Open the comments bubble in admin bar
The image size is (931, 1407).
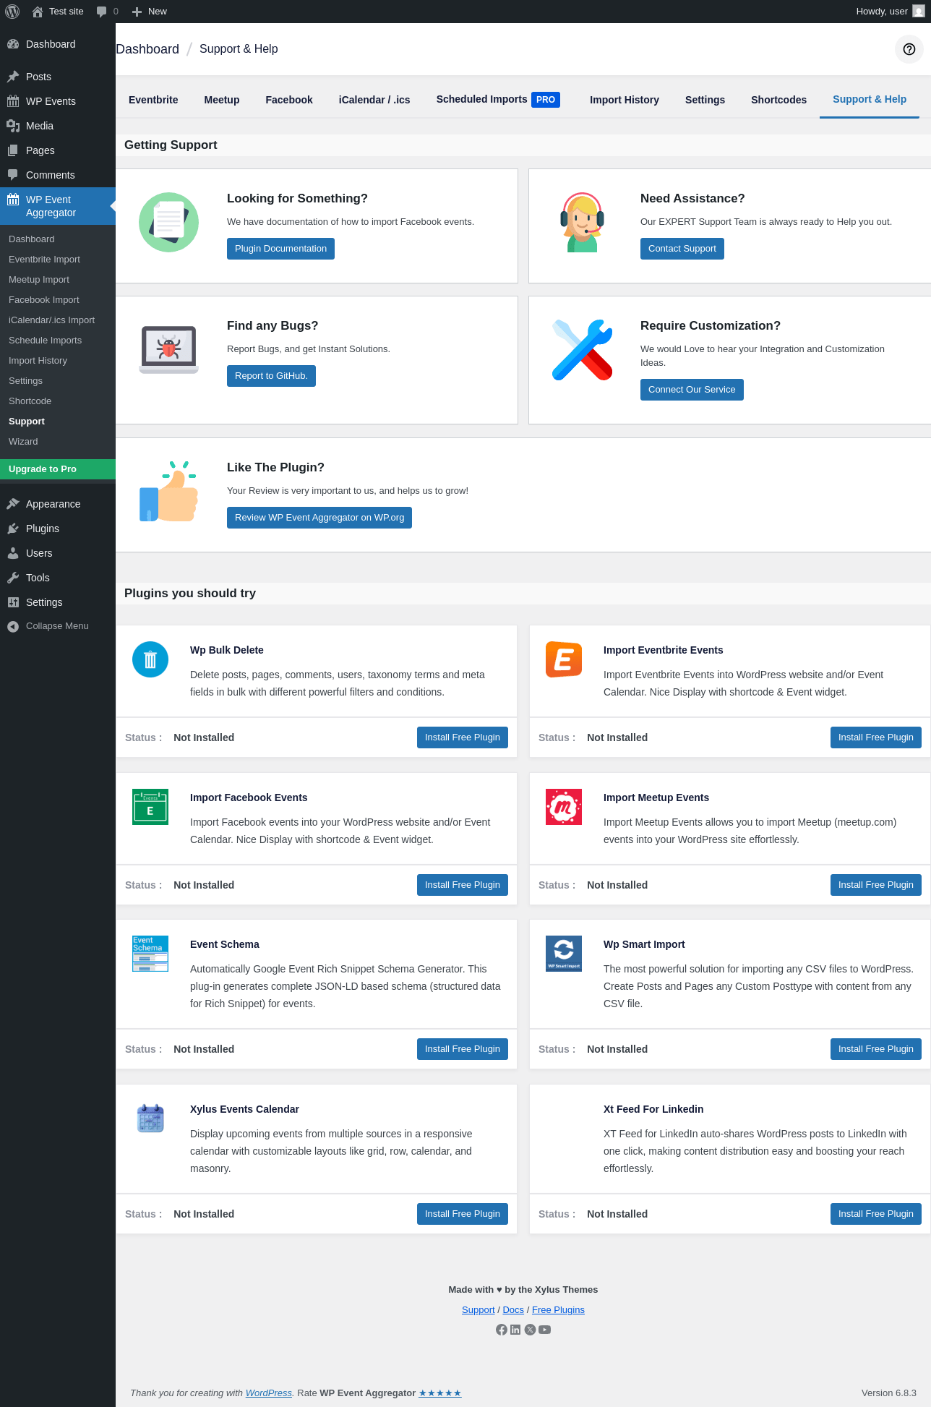point(102,12)
